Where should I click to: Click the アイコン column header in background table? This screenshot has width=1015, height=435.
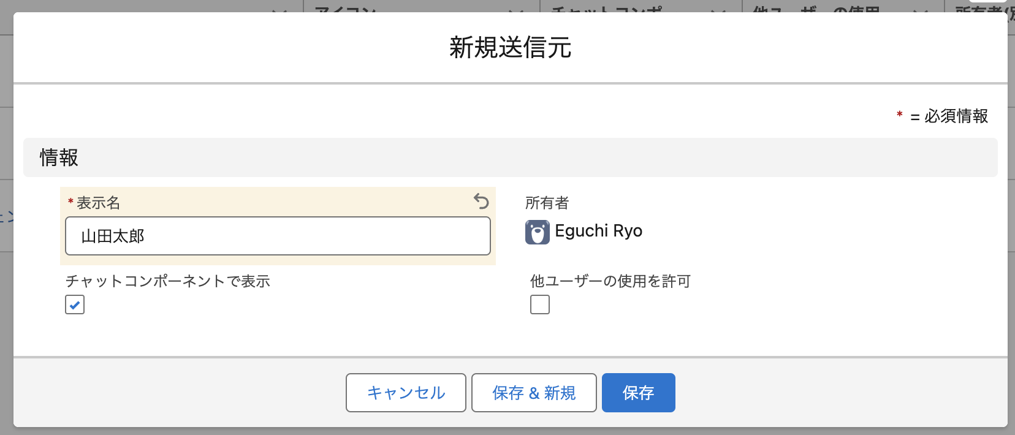(345, 9)
